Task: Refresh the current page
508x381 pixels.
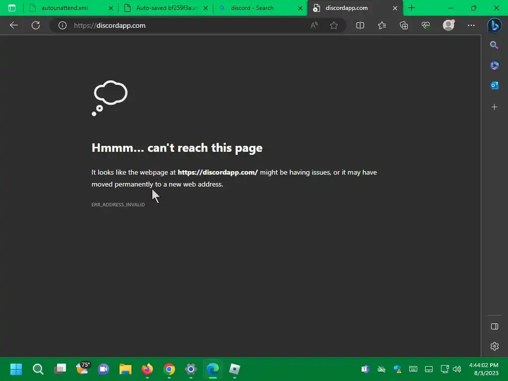Action: point(36,25)
